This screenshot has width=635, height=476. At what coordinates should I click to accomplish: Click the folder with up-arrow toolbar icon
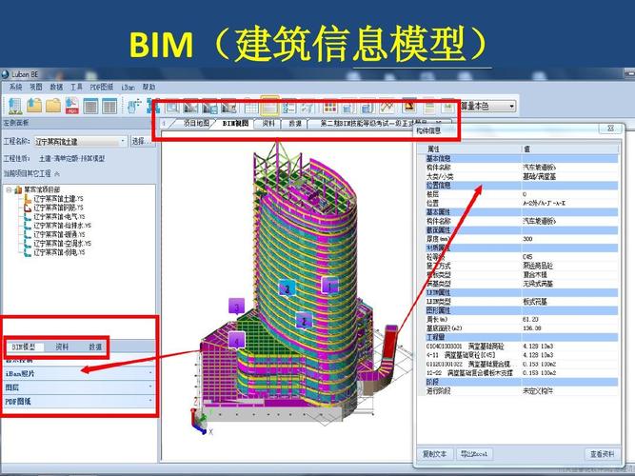(x=34, y=106)
